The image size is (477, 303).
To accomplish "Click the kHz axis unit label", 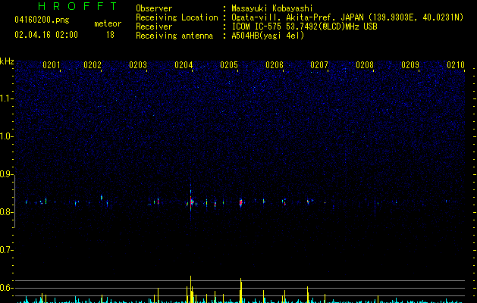I will (x=7, y=61).
